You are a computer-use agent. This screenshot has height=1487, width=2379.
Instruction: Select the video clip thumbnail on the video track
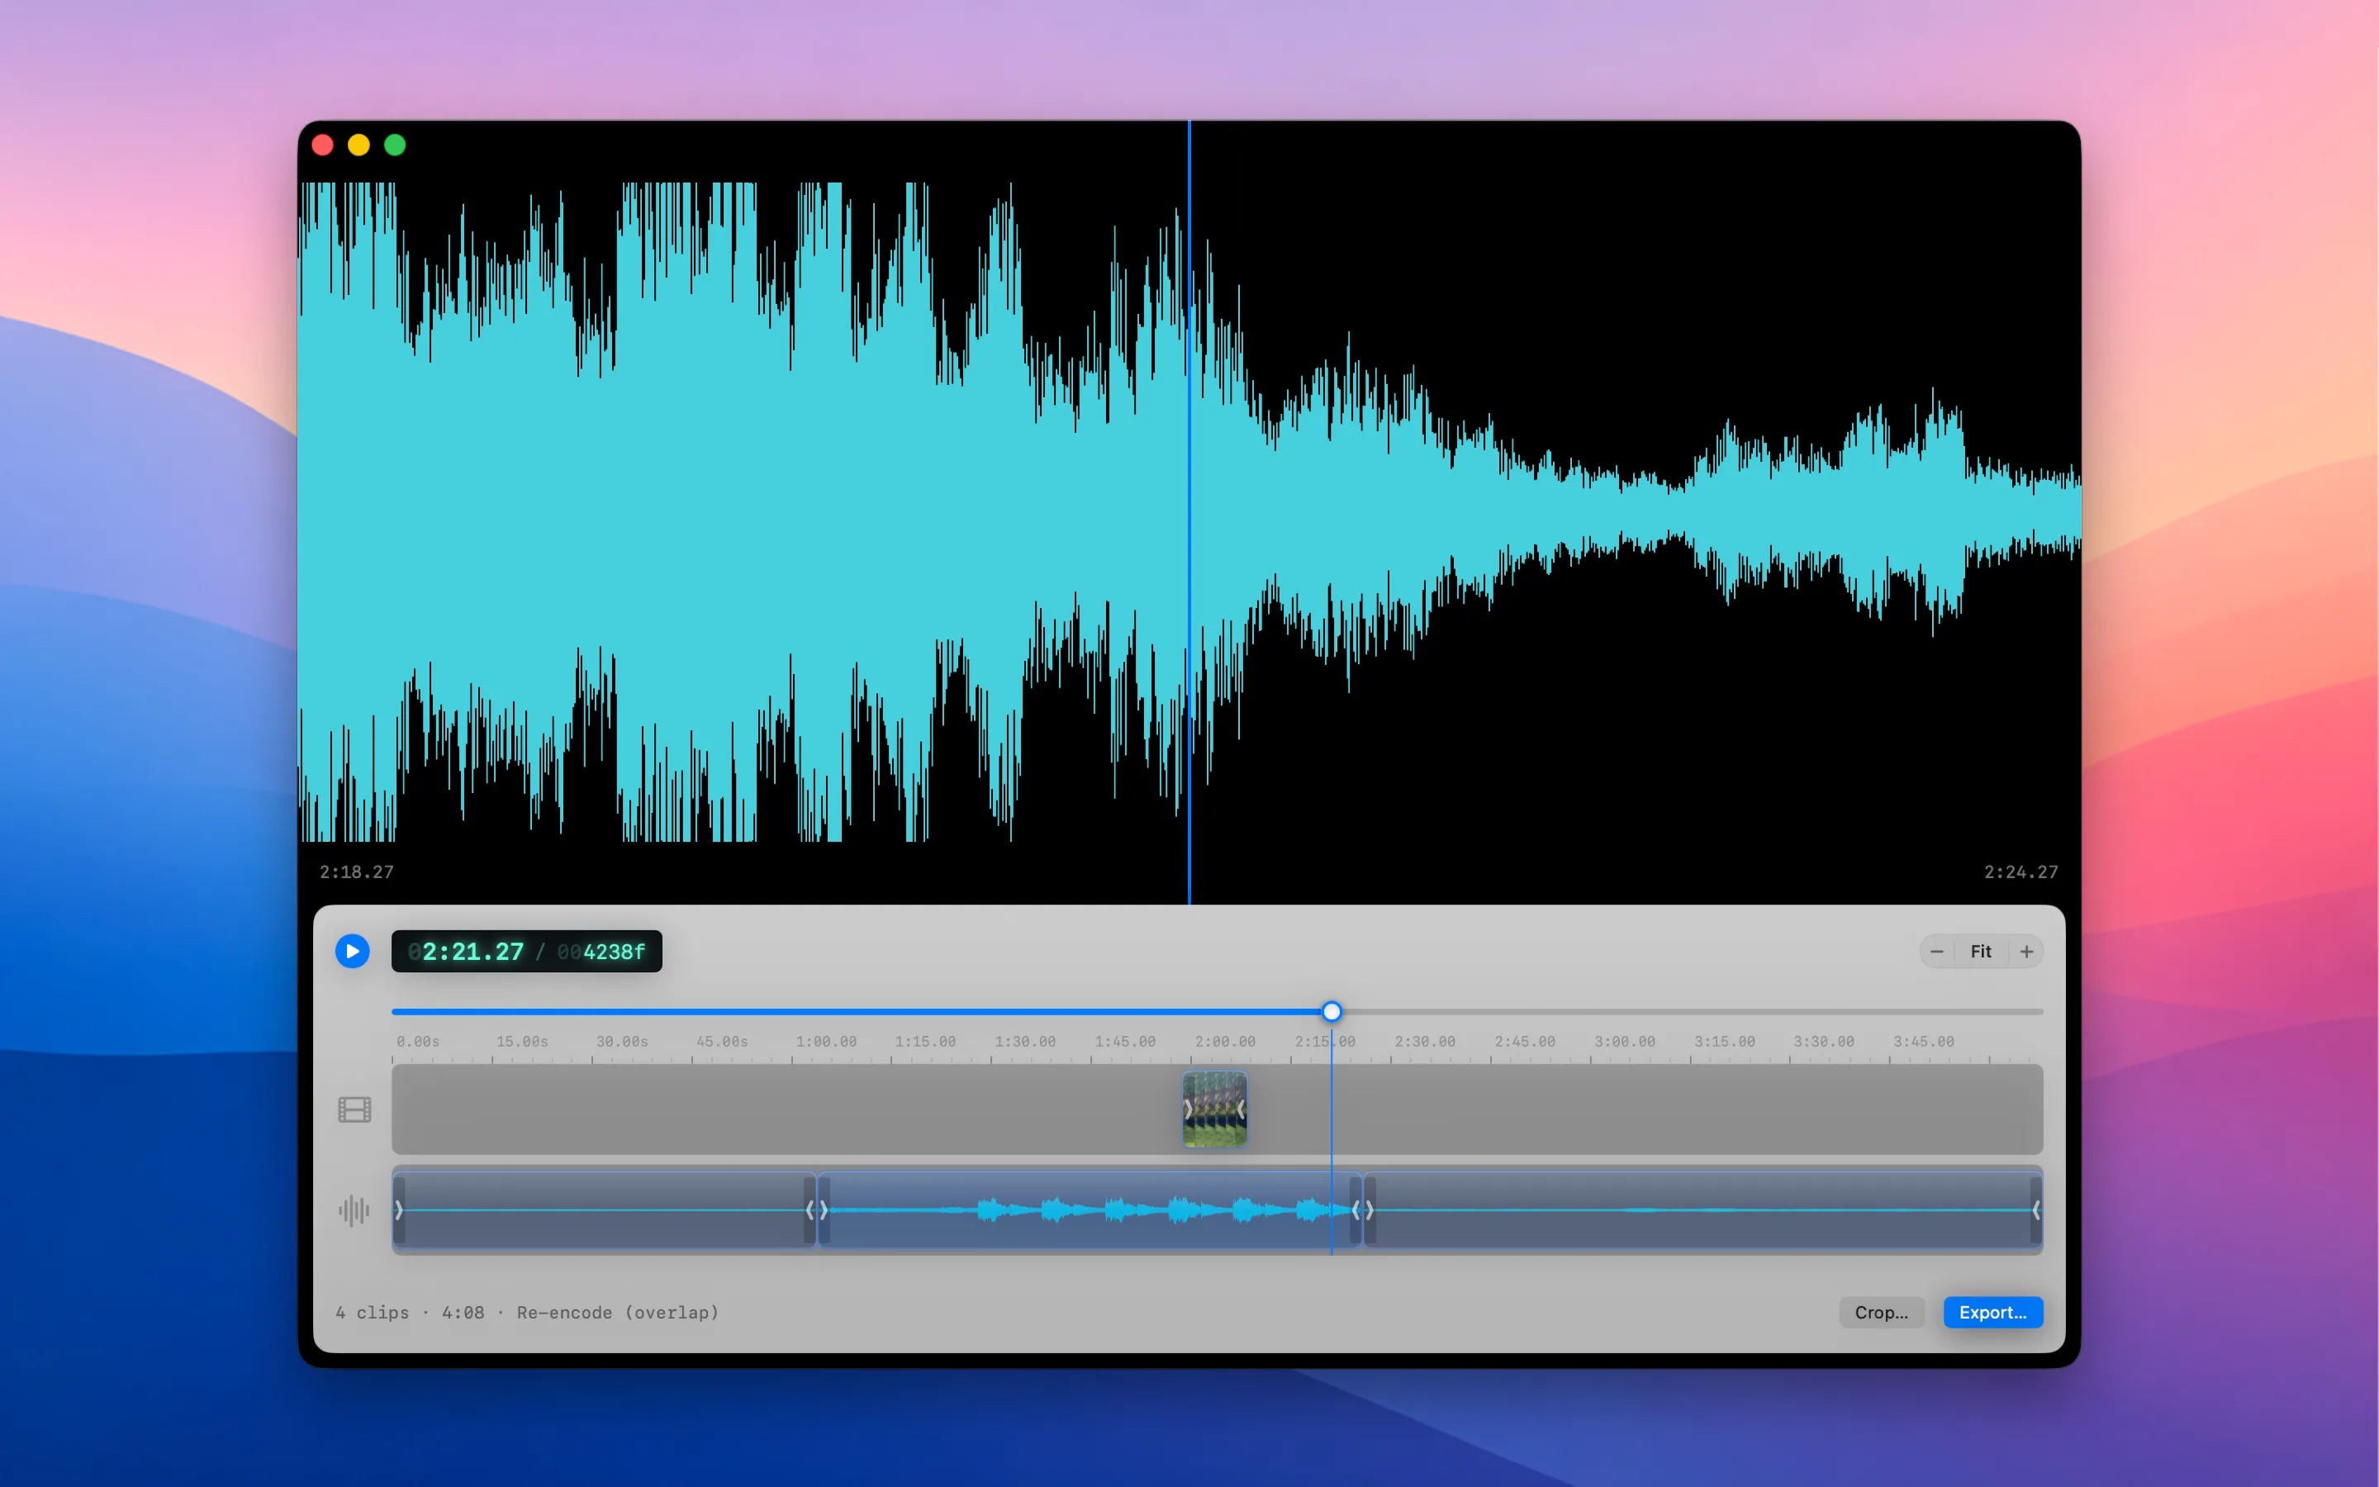pos(1214,1109)
